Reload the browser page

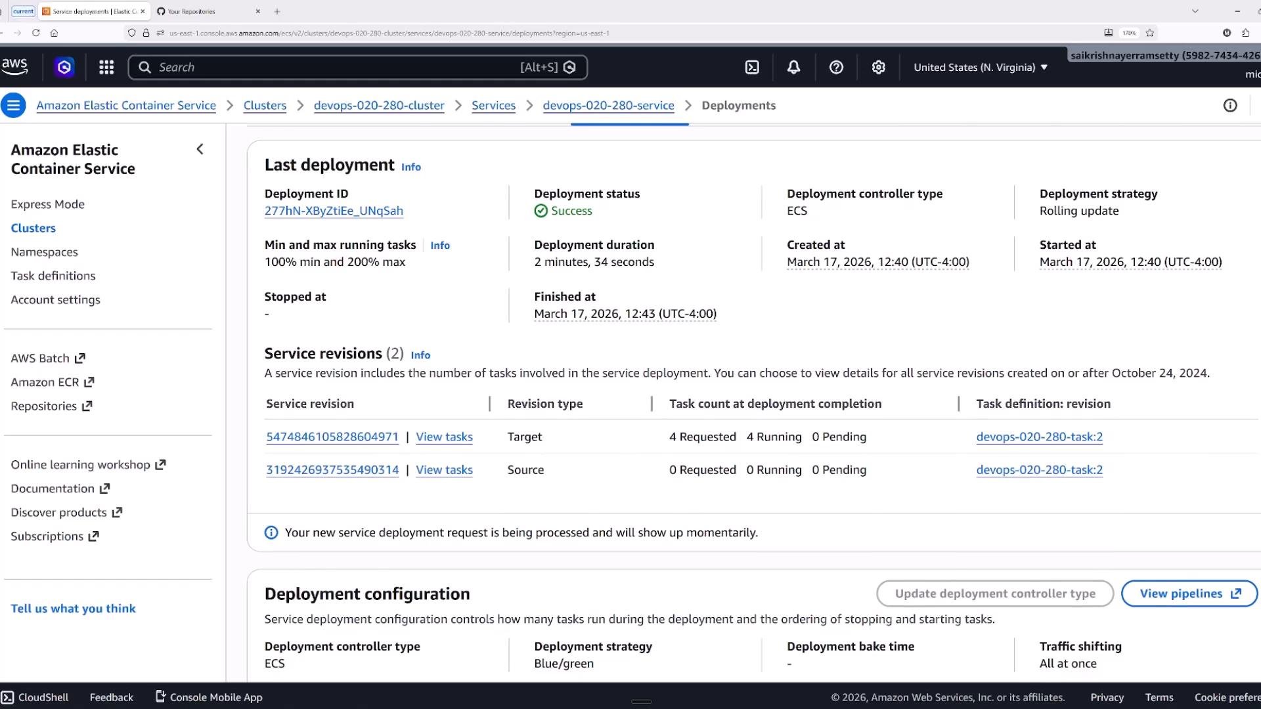tap(36, 33)
